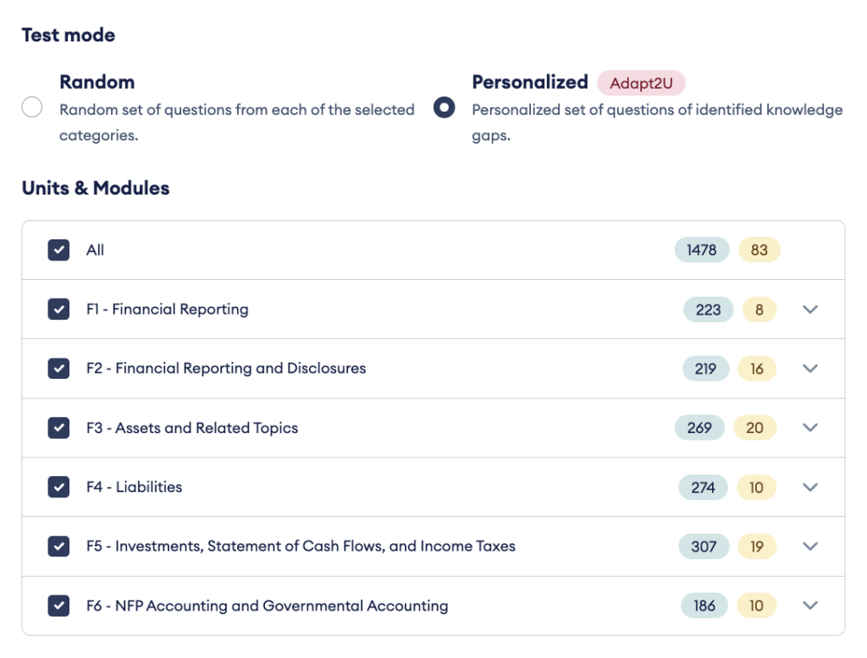The image size is (867, 658).
Task: Toggle the F4 - Liabilities checkbox
Action: pyautogui.click(x=58, y=487)
